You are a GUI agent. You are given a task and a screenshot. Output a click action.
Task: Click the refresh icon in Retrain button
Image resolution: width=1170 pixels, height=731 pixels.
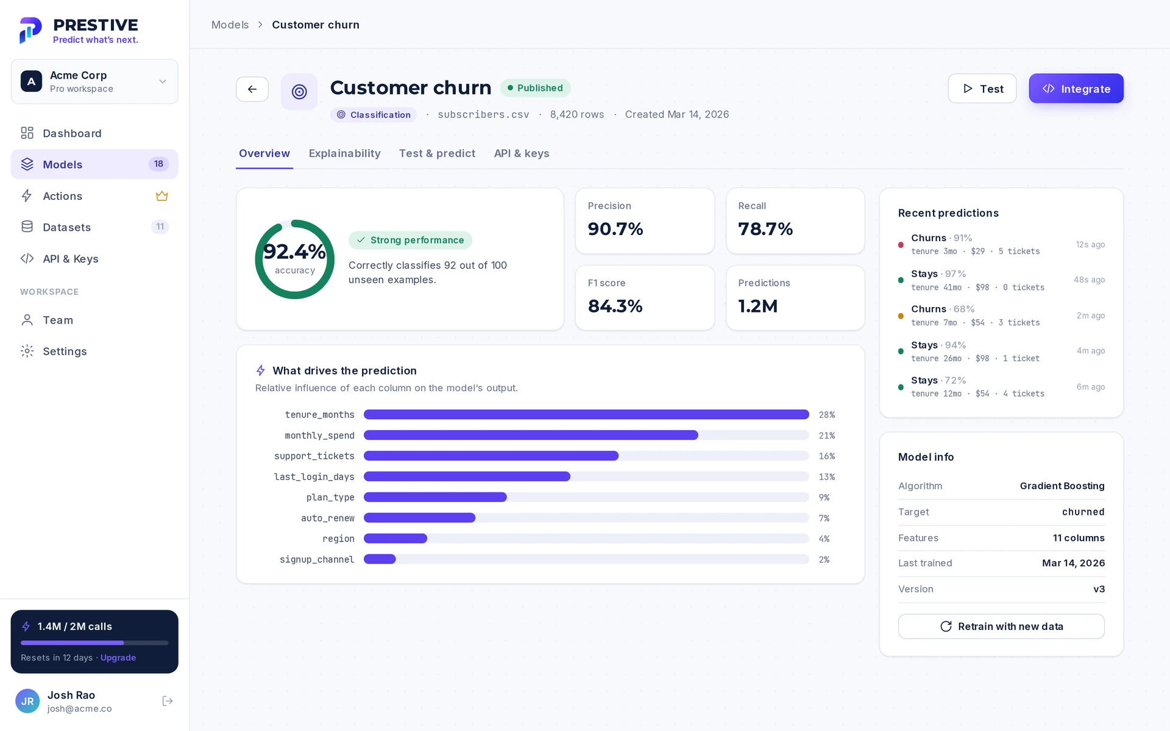pos(946,626)
